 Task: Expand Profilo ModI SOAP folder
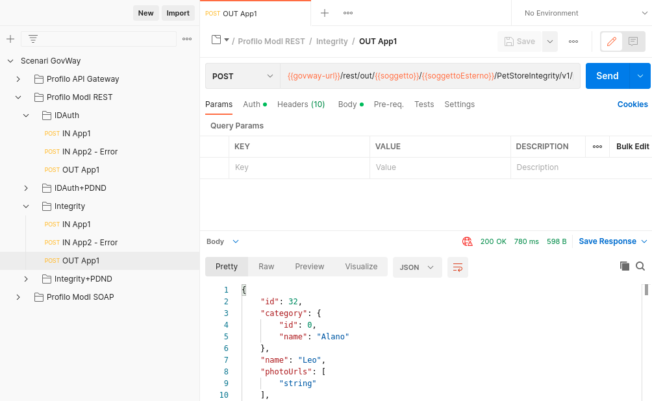[18, 297]
